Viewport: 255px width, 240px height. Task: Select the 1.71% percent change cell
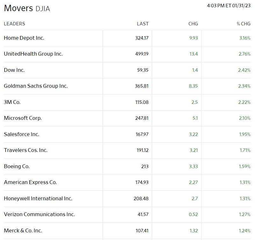click(x=245, y=150)
